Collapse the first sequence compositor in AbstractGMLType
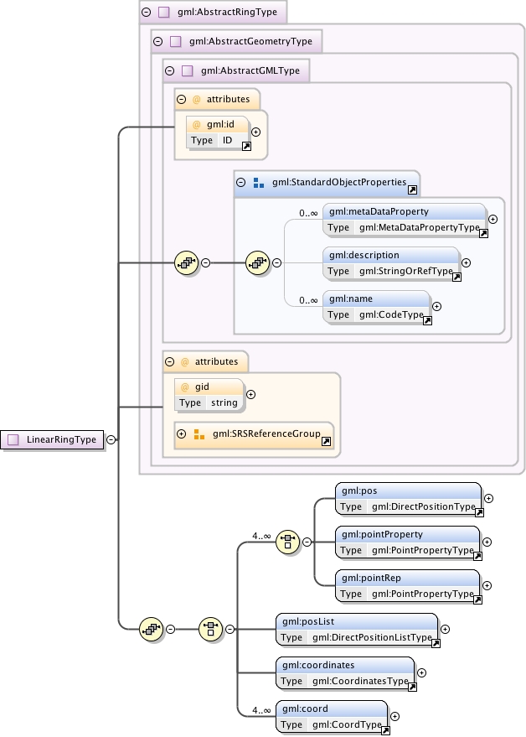This screenshot has height=737, width=526. (x=206, y=262)
